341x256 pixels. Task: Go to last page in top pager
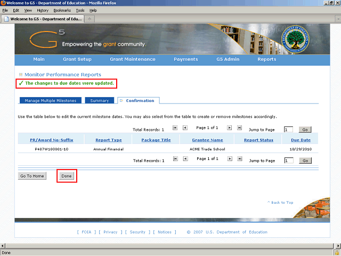pyautogui.click(x=239, y=128)
